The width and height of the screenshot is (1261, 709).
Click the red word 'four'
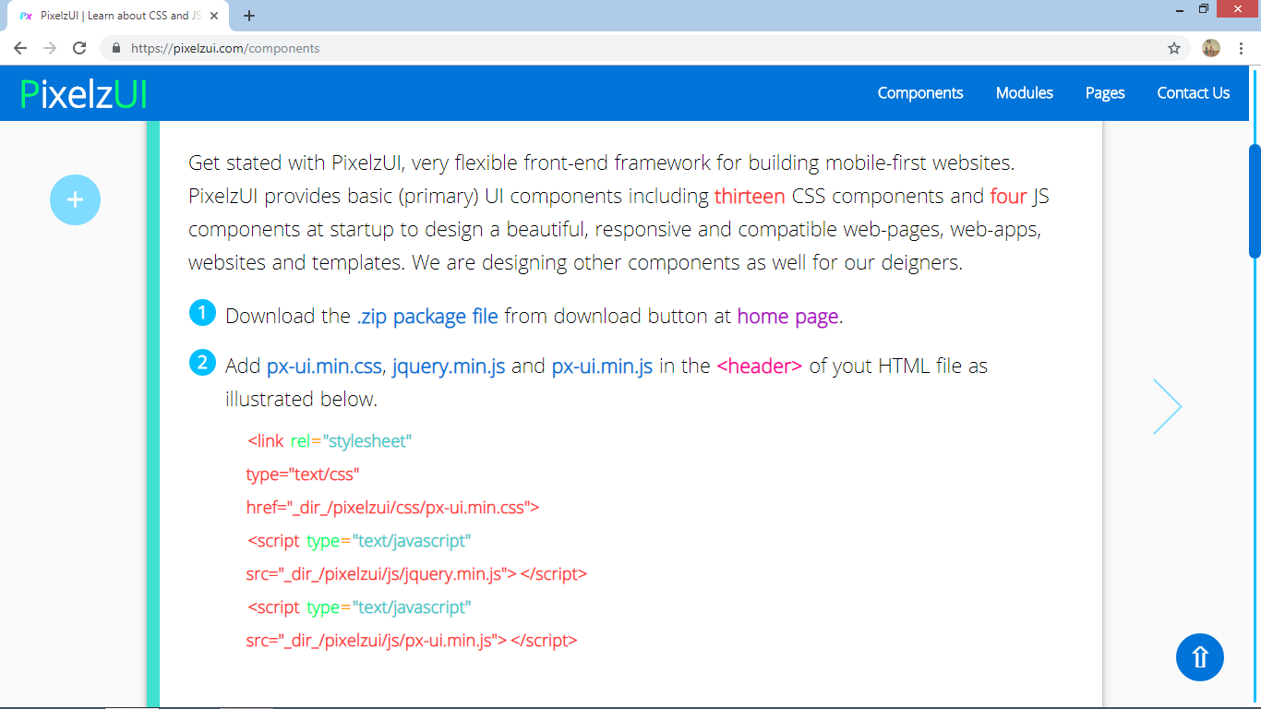[1008, 196]
